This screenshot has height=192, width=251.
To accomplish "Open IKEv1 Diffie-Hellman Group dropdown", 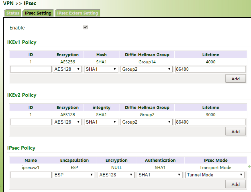I will tap(147, 69).
